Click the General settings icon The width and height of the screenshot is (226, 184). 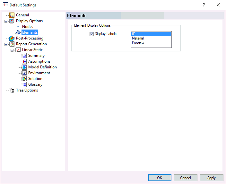click(x=12, y=15)
